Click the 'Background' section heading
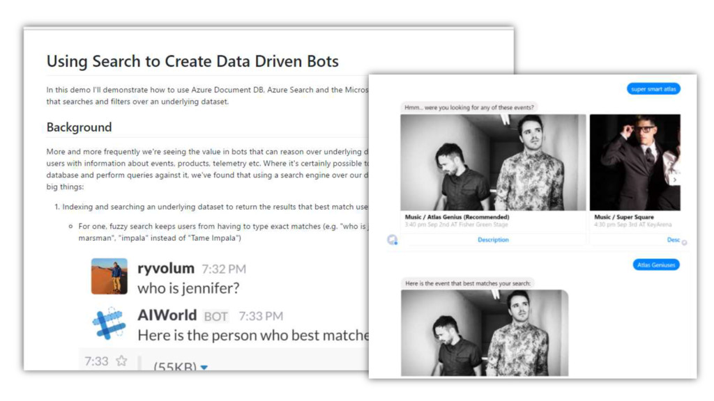The height and width of the screenshot is (401, 714). click(x=79, y=127)
